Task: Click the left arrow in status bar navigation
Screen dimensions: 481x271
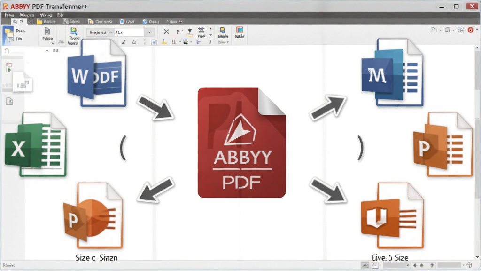Action: [x=415, y=265]
